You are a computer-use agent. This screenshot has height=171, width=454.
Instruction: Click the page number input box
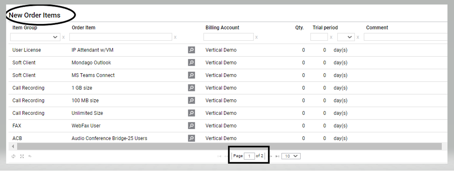click(250, 156)
